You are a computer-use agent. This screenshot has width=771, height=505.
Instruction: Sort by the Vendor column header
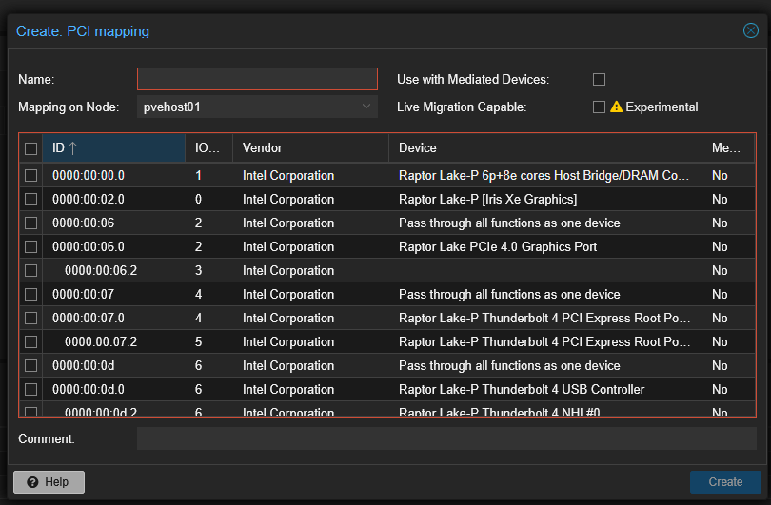coord(310,147)
